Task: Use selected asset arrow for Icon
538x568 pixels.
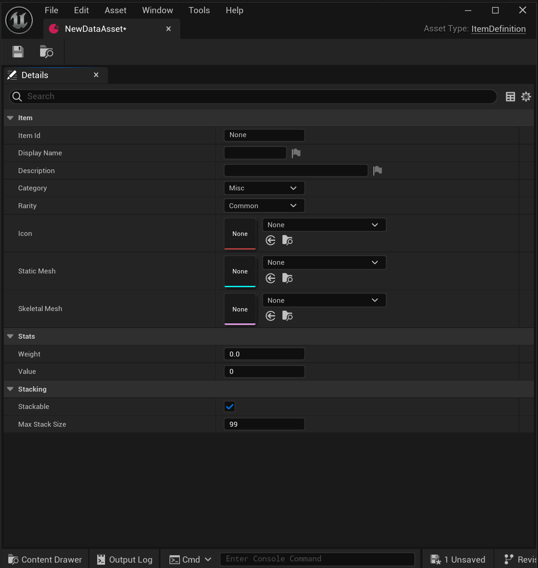Action: [270, 240]
